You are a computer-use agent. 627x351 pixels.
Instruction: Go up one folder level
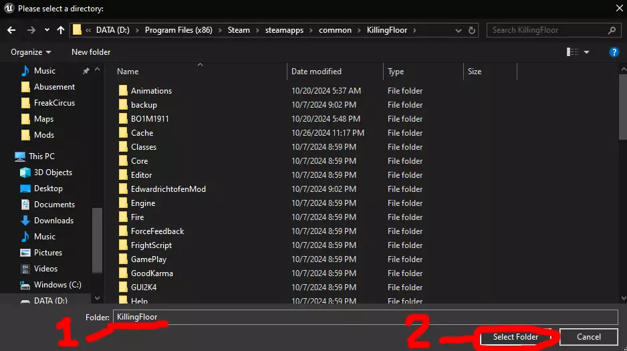61,30
